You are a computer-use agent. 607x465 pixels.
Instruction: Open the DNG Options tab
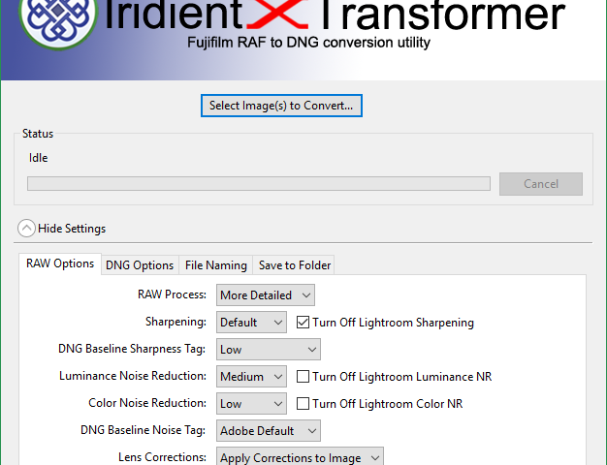pos(140,265)
